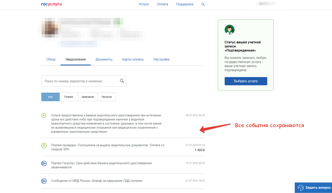
Task: Filter notifications by 'Платеж'
Action: (x=69, y=97)
